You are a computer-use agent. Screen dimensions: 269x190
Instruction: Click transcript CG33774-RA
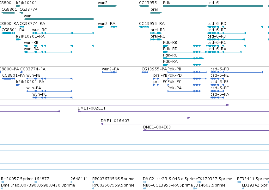[33, 23]
